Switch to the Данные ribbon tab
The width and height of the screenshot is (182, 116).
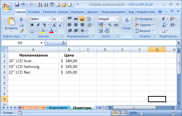click(x=93, y=12)
